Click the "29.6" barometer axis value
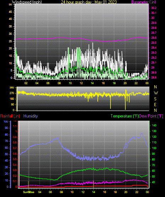This screenshot has width=165, height=197. pos(154,38)
